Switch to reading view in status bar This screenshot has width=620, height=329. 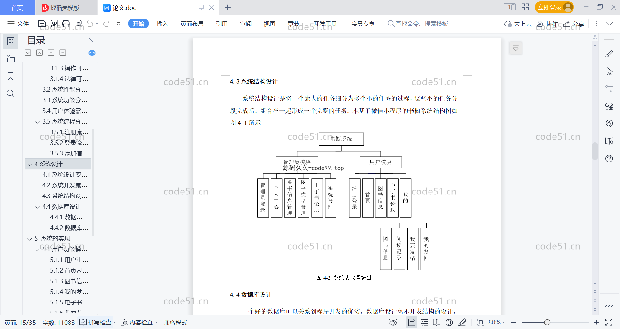click(437, 322)
